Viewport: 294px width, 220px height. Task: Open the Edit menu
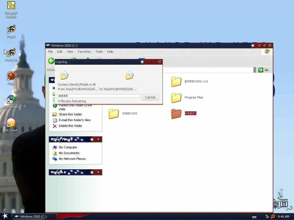[60, 52]
